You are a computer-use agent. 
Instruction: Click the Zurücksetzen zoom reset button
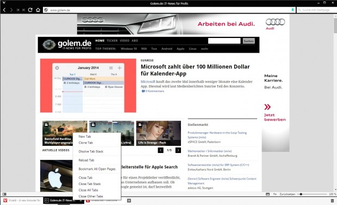pyautogui.click(x=288, y=194)
